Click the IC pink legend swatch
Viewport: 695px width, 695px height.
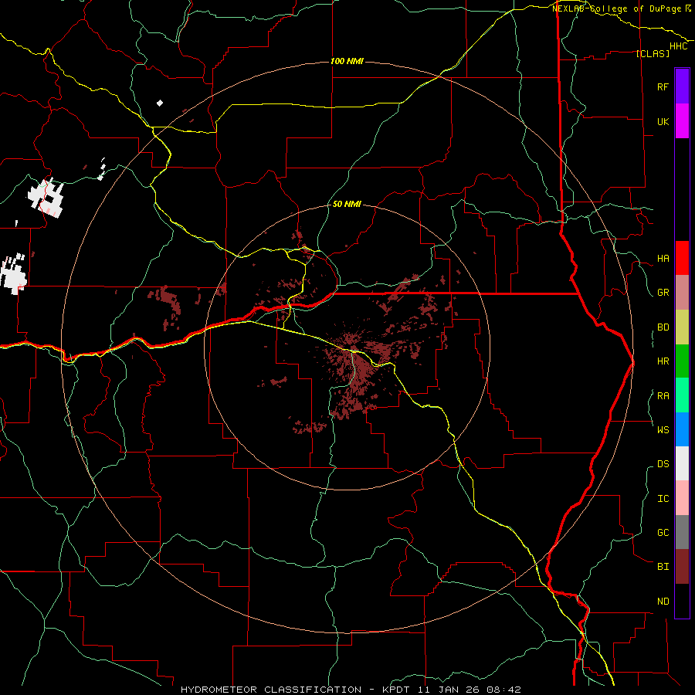pyautogui.click(x=682, y=498)
